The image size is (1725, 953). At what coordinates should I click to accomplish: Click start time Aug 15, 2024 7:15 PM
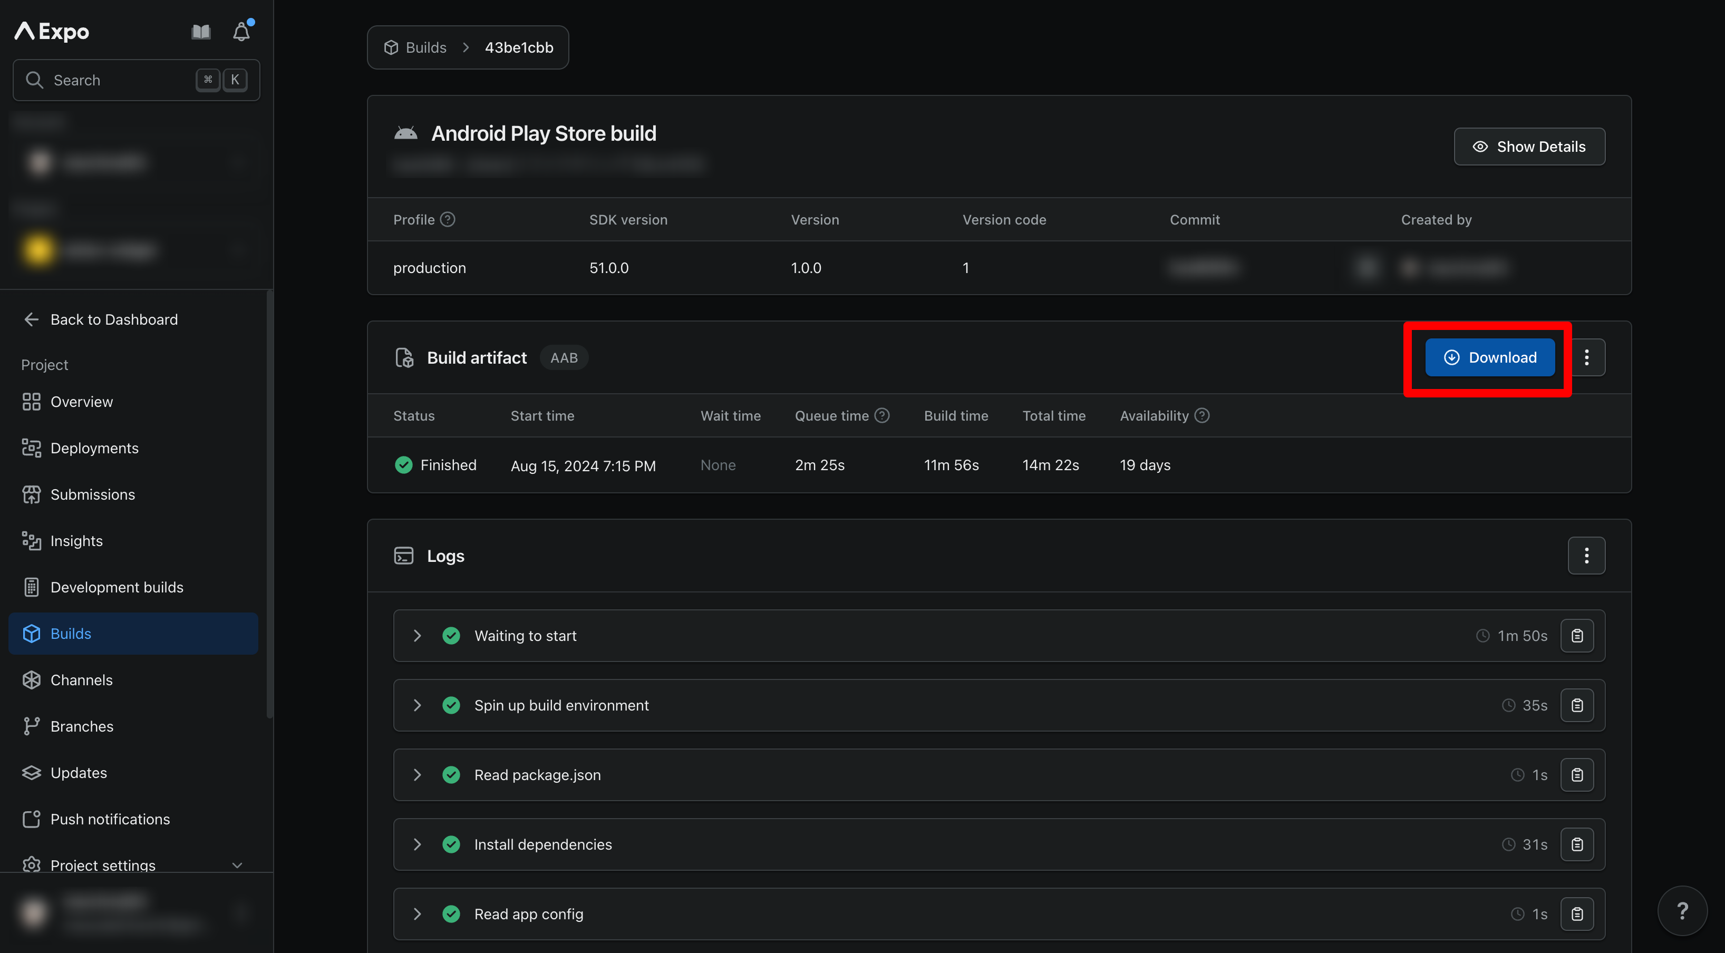583,465
